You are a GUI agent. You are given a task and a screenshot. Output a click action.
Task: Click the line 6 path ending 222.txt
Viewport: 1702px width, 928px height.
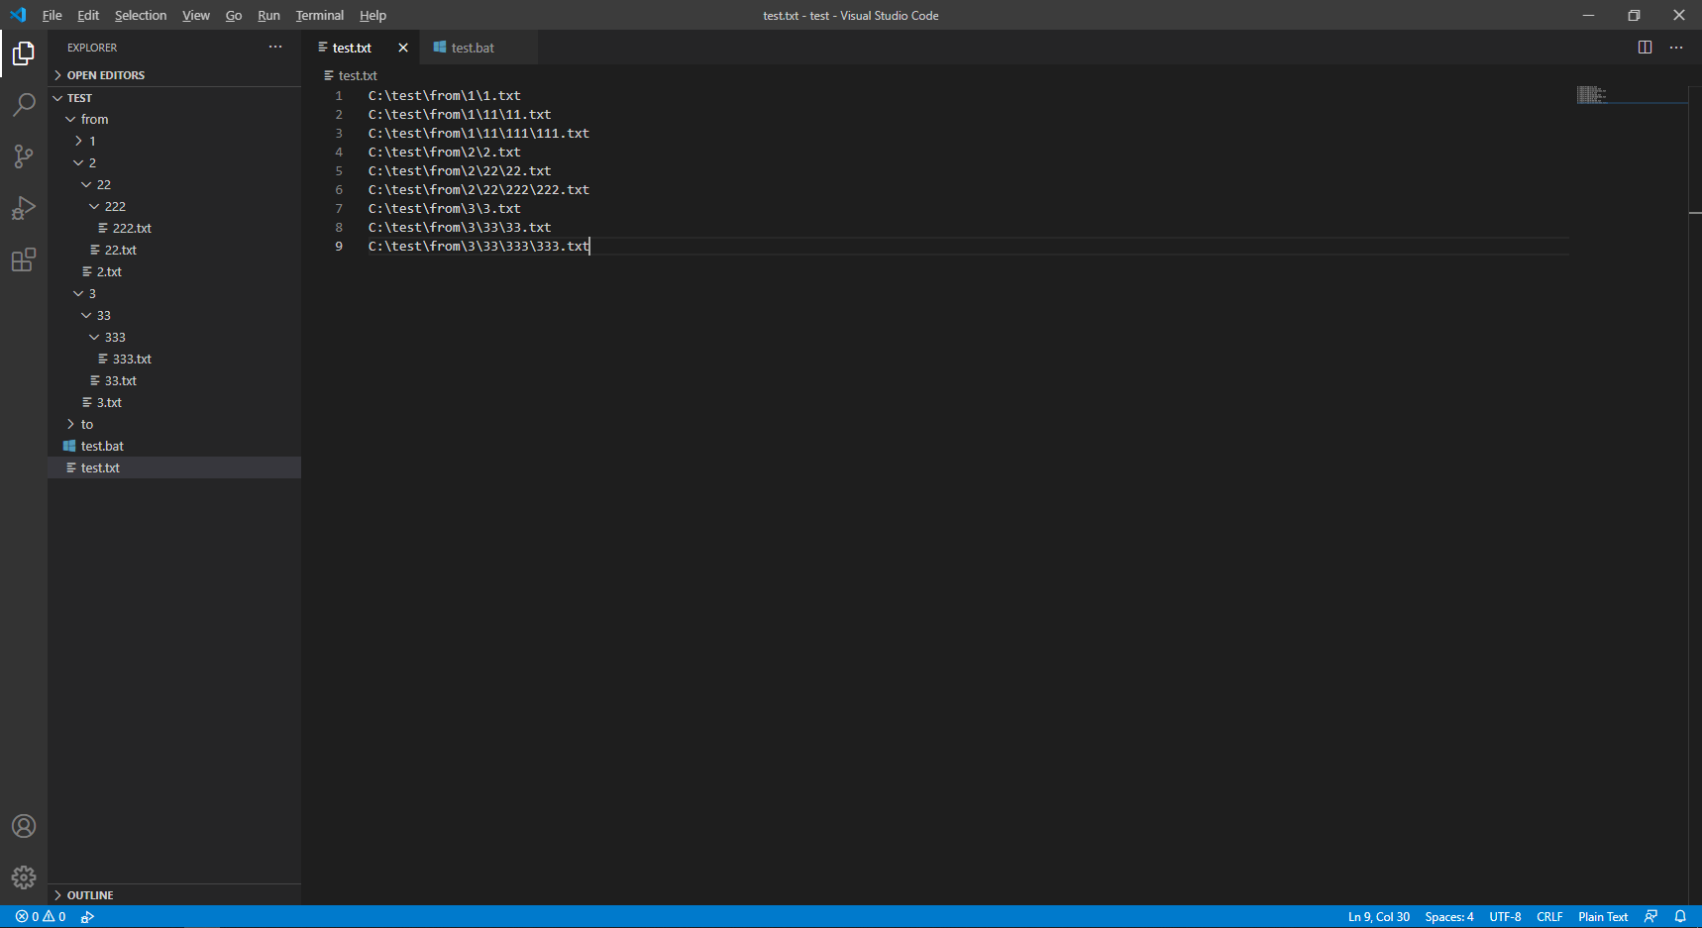coord(479,189)
